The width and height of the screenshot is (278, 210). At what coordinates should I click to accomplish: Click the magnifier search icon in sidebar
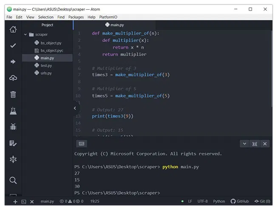pos(13,180)
